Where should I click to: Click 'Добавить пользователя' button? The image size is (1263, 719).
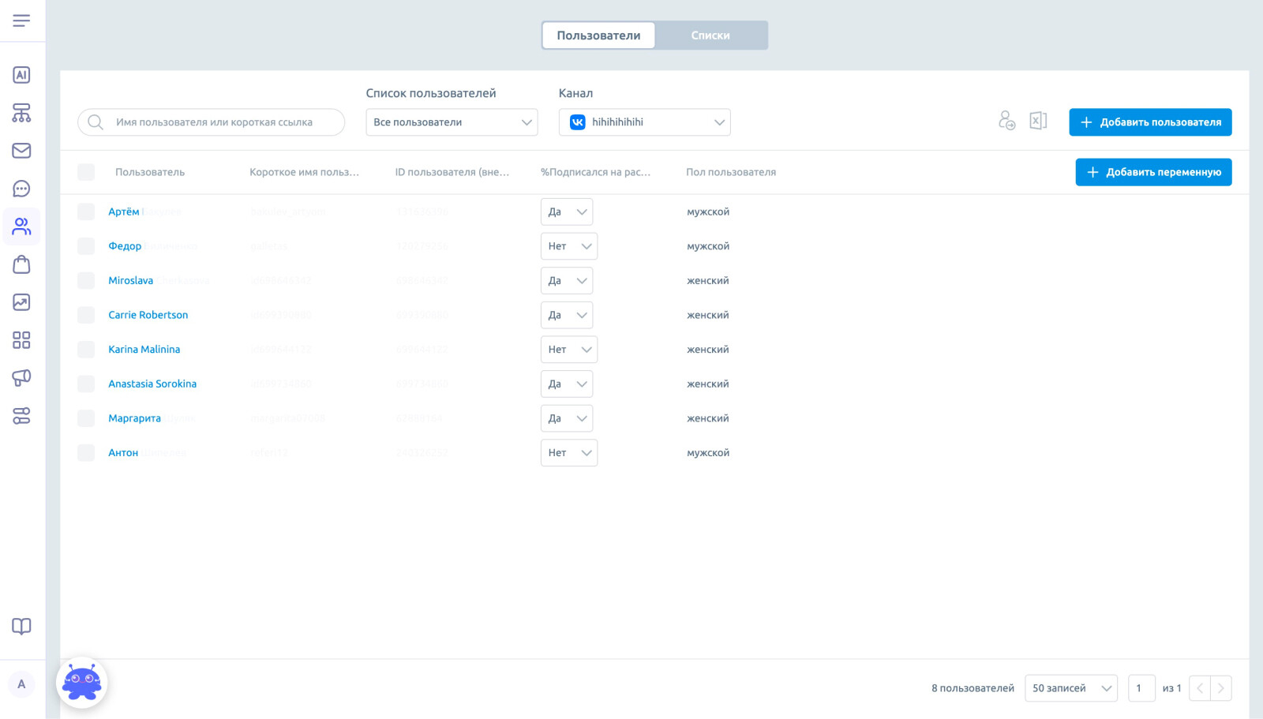(1150, 122)
